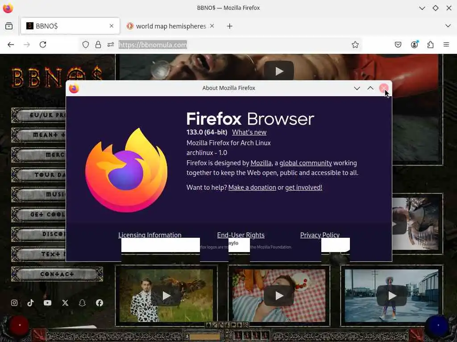Open Firefox View from the tab bar

(x=9, y=26)
